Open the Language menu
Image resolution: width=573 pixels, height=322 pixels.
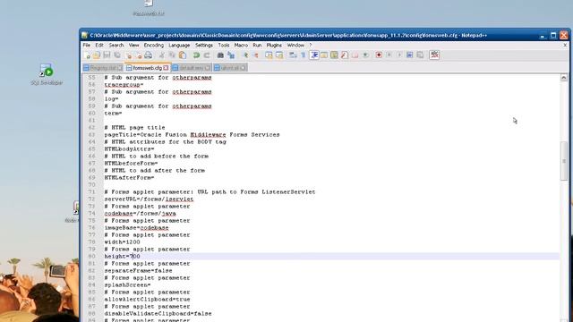point(179,46)
